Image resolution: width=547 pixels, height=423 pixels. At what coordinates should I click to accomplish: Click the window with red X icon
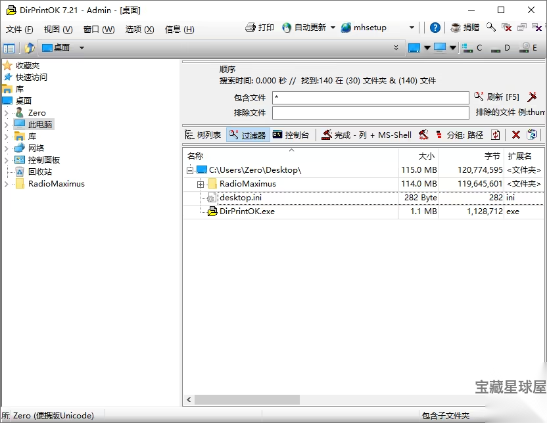click(x=506, y=27)
